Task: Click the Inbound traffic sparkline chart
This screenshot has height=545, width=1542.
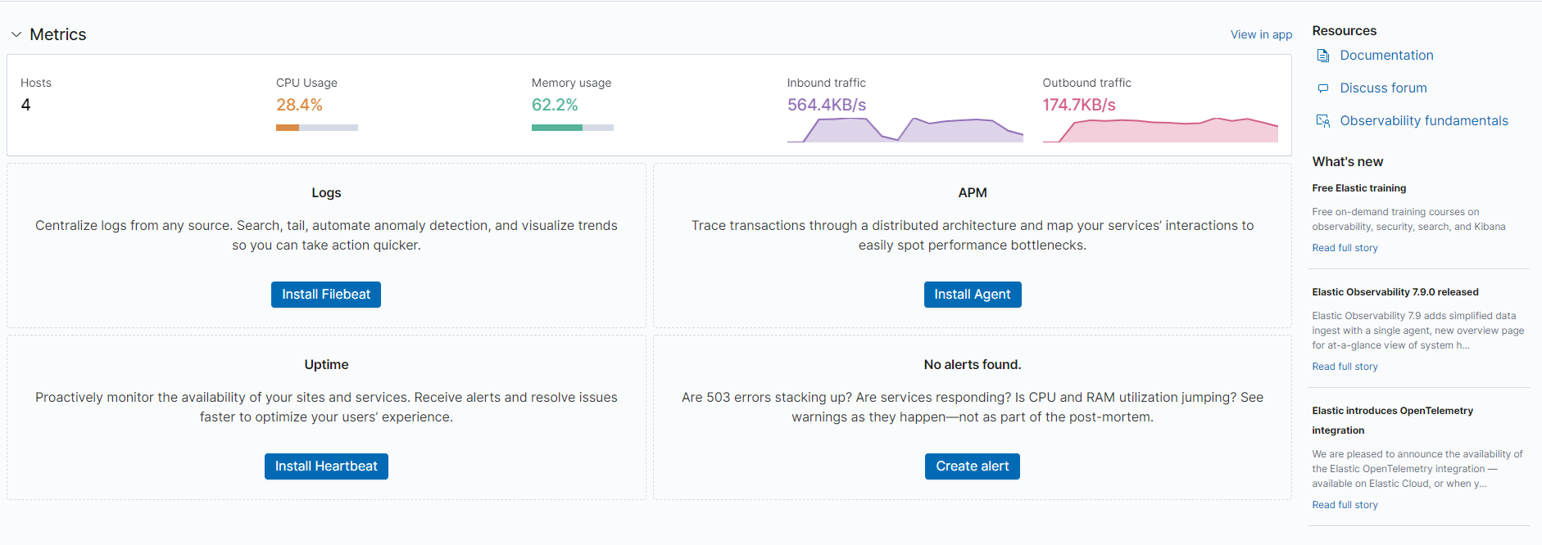Action: (905, 130)
